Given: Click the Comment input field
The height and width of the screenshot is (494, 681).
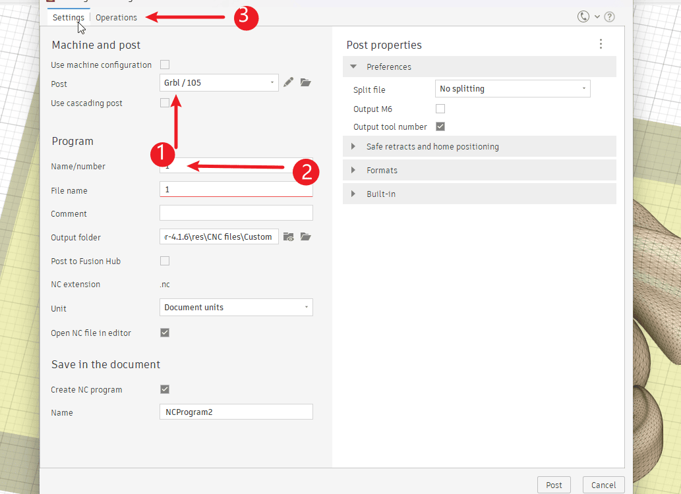Looking at the screenshot, I should [x=236, y=213].
